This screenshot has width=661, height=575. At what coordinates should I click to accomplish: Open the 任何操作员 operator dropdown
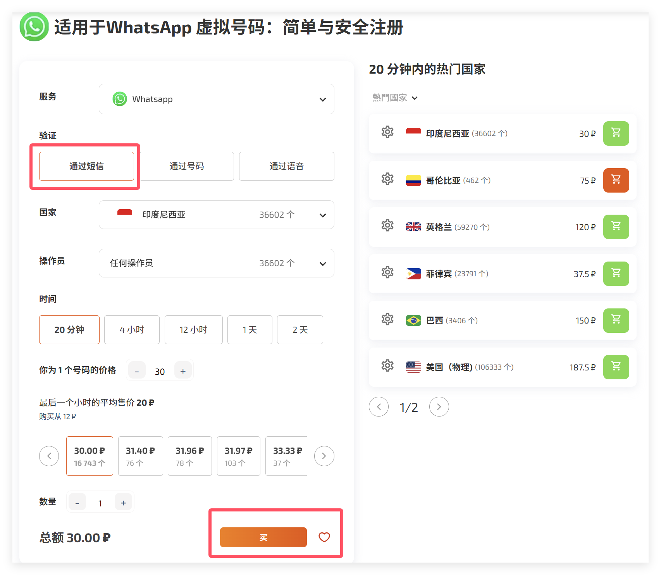pyautogui.click(x=217, y=263)
